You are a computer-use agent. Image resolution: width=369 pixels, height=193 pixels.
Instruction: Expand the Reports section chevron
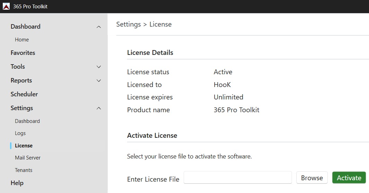[x=99, y=81]
